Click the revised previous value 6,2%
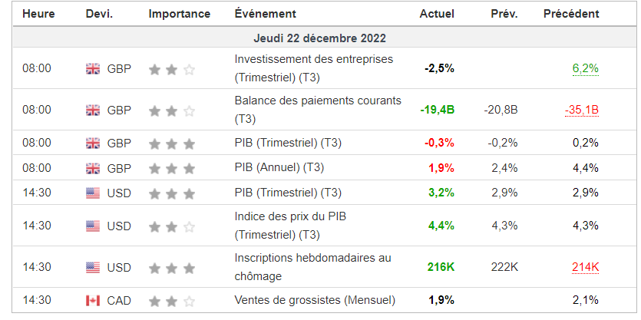Screen dimensions: 641x320 585,68
